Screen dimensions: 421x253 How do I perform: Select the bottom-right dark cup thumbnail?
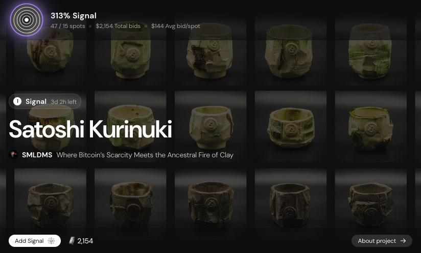point(370,199)
